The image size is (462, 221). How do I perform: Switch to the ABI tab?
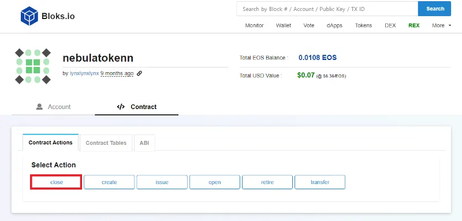click(x=144, y=143)
